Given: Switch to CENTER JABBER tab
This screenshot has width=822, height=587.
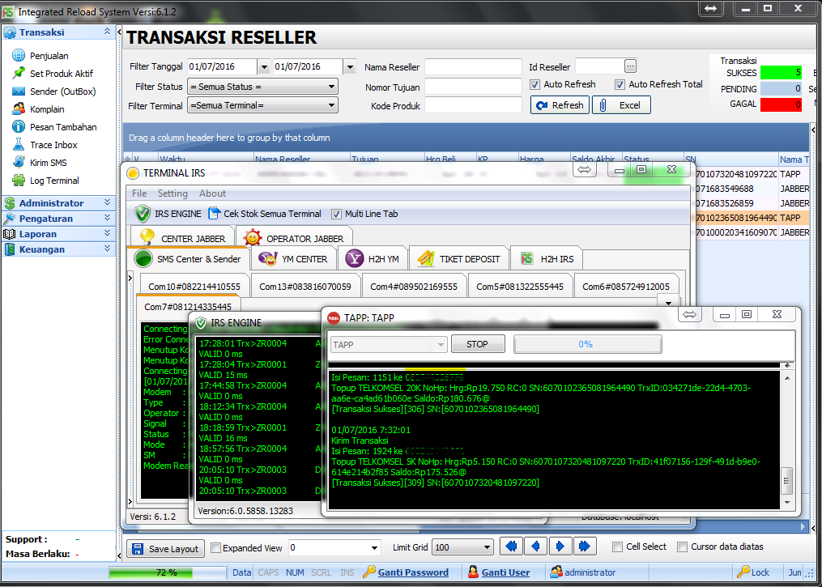Looking at the screenshot, I should click(x=181, y=237).
